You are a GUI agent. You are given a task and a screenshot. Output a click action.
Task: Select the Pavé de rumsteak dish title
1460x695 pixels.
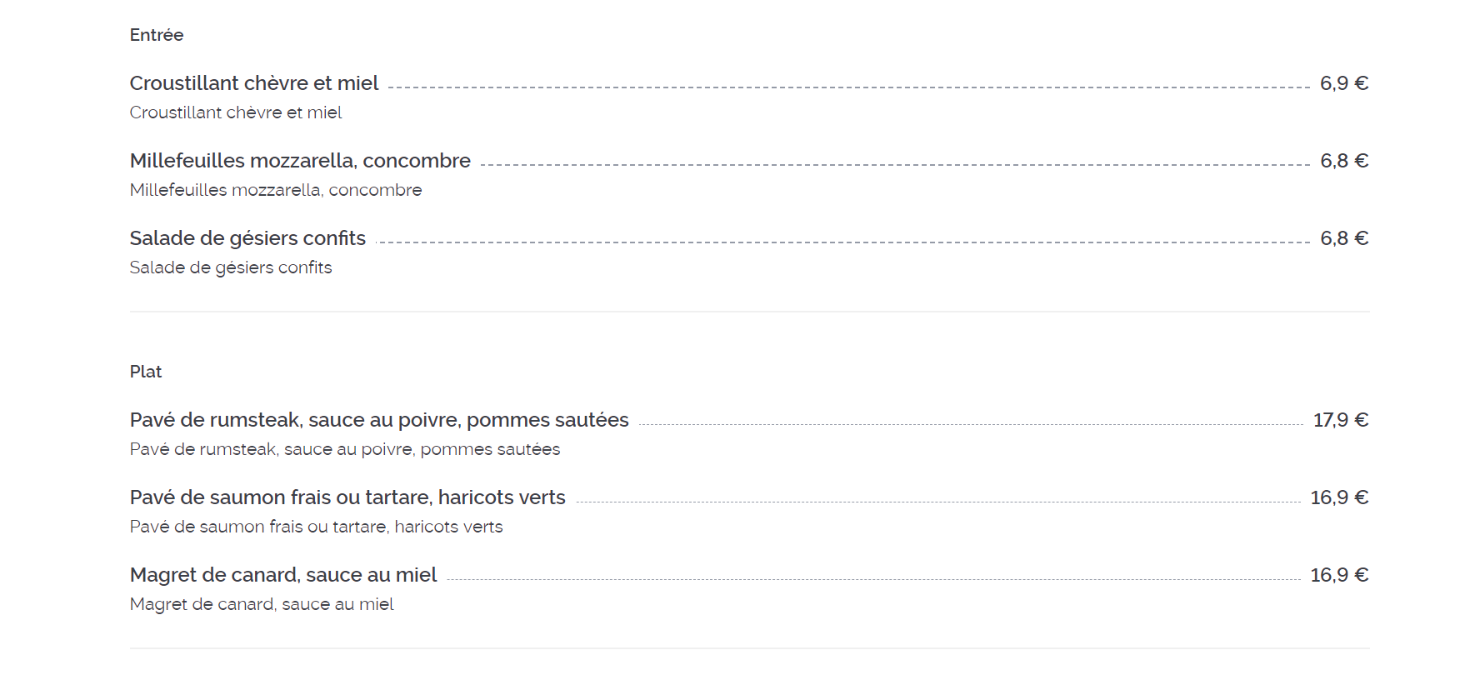pos(379,420)
